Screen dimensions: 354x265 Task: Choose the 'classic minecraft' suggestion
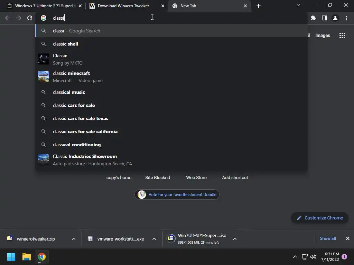[x=171, y=77]
